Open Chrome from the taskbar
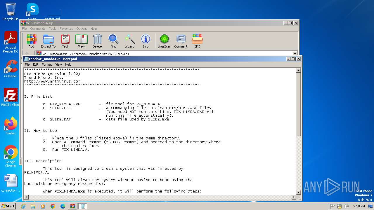This screenshot has width=374, height=210. [x=53, y=206]
